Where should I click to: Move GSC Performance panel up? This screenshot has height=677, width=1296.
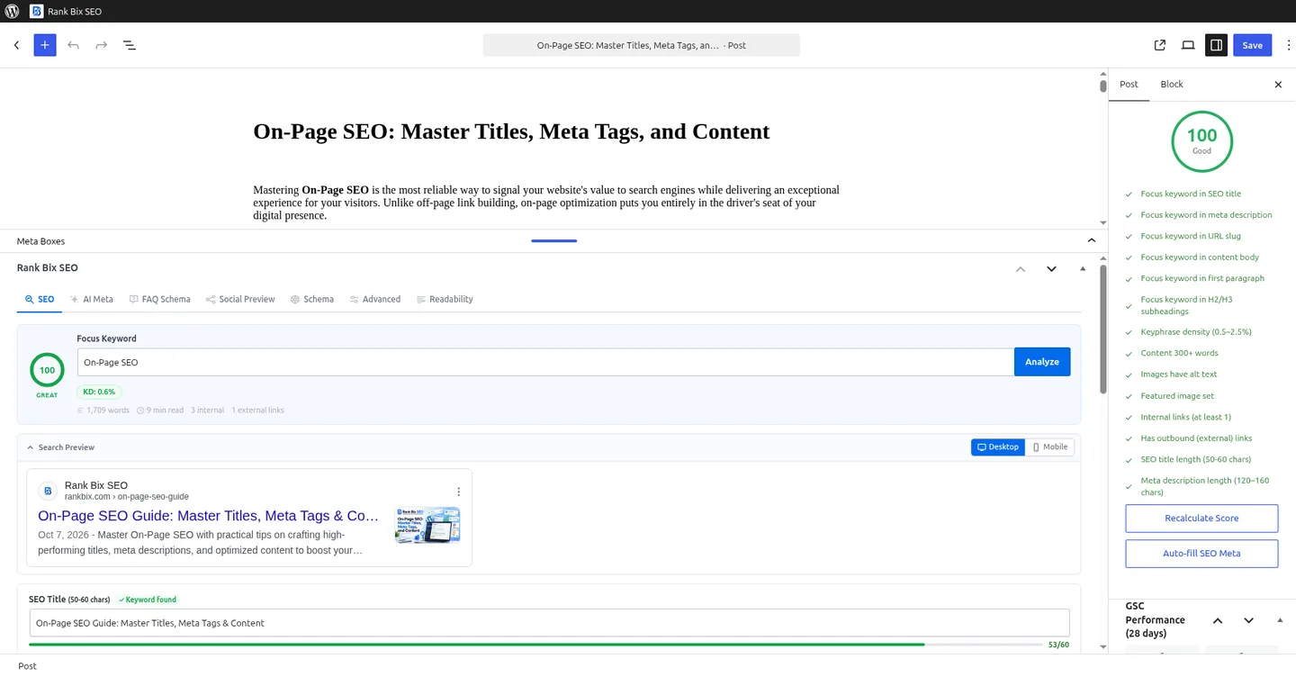tap(1218, 620)
